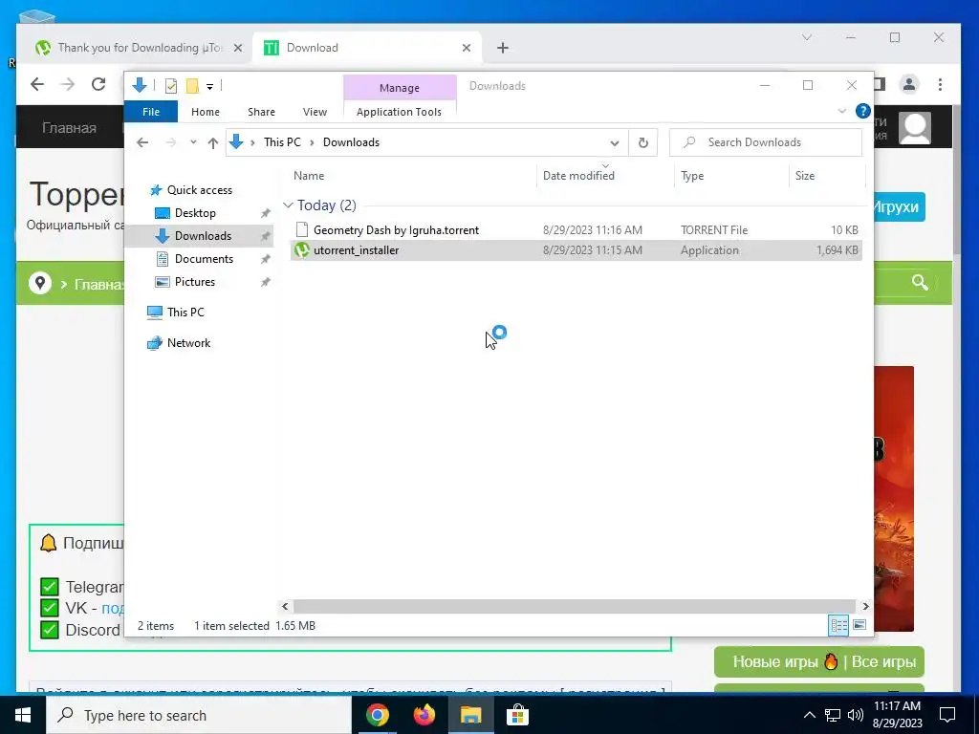The height and width of the screenshot is (734, 979).
Task: Open the View ribbon tab
Action: (315, 112)
